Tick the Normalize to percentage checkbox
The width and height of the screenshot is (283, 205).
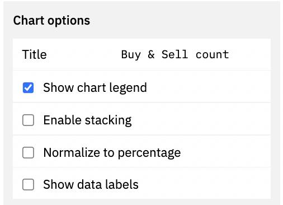point(28,152)
